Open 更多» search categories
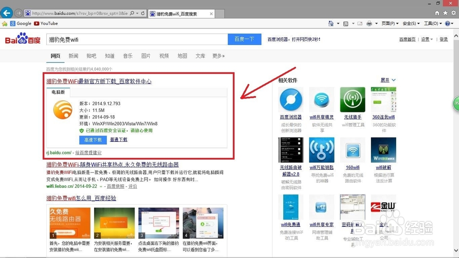This screenshot has height=258, width=459. pos(218,56)
